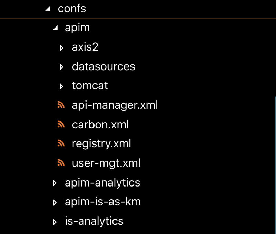Expand the axis2 folder arrow
This screenshot has width=276, height=234.
click(61, 48)
